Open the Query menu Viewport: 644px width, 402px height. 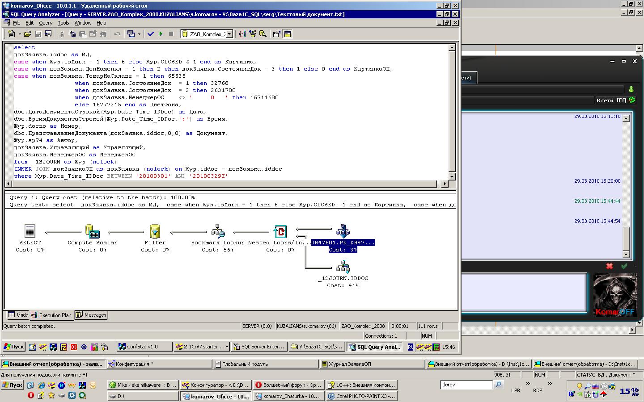click(45, 23)
